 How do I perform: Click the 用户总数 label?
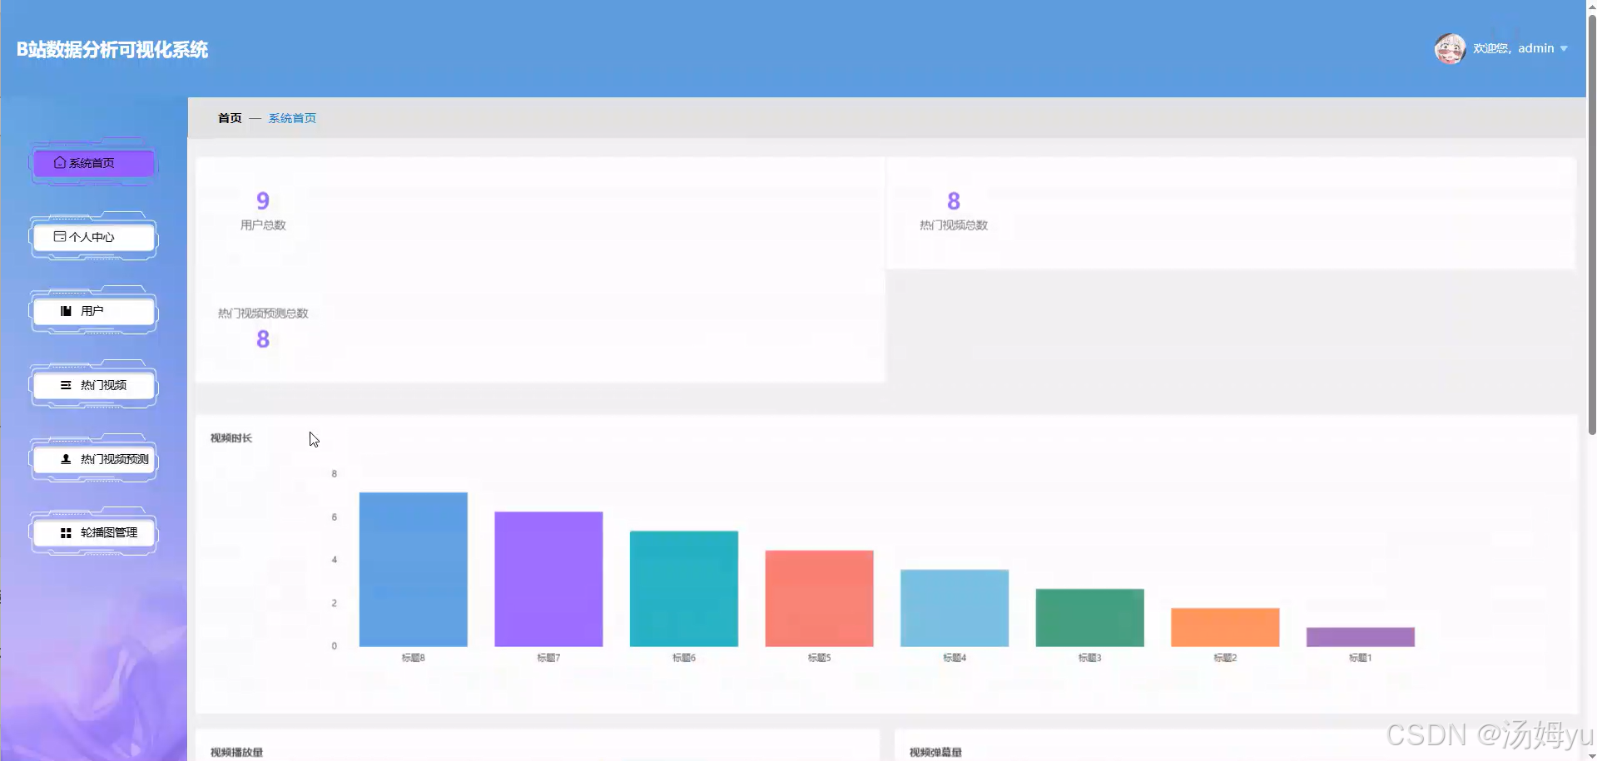(x=263, y=225)
